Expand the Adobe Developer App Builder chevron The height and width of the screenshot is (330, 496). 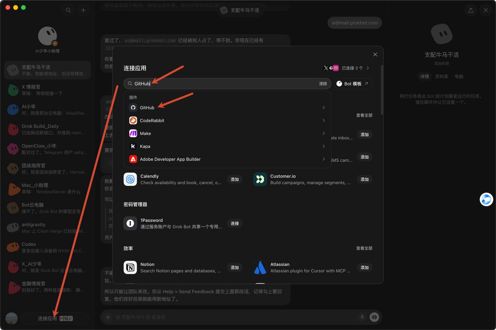324,159
